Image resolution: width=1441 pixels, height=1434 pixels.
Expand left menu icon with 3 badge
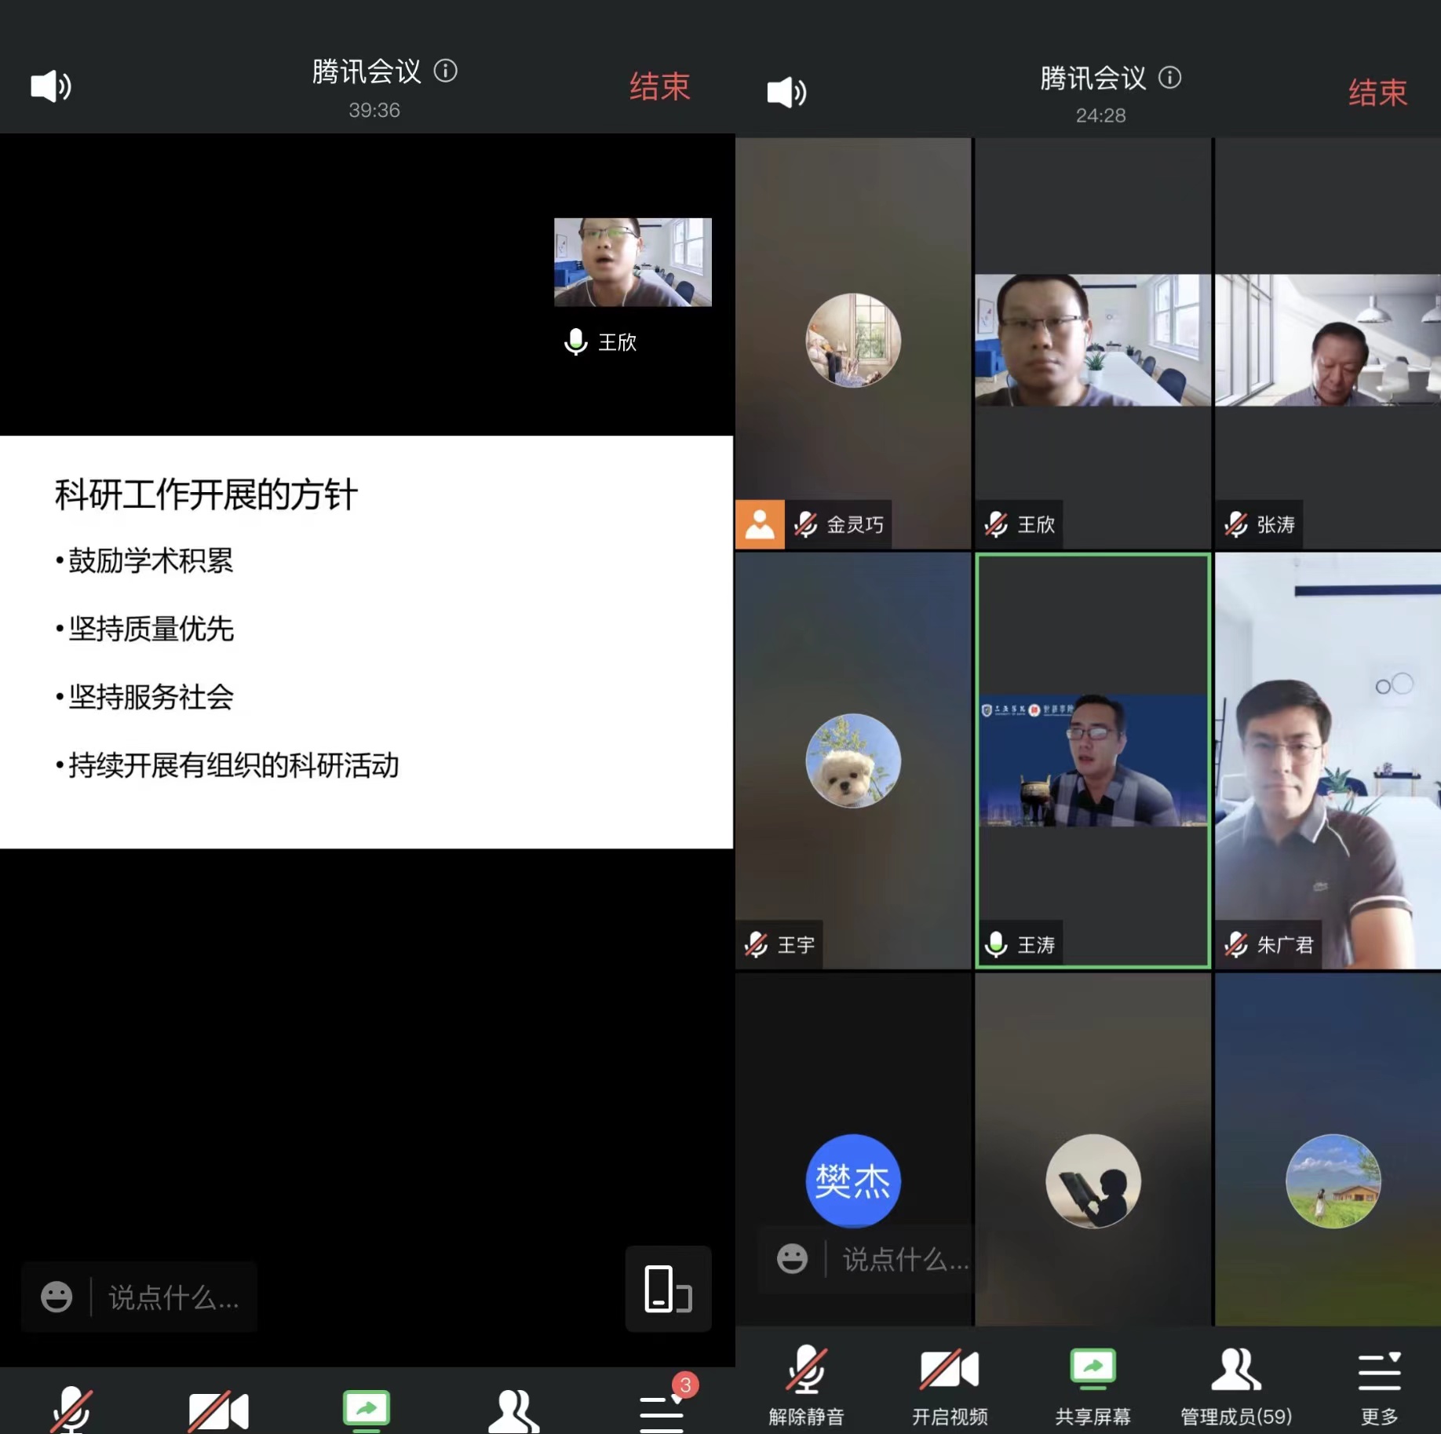coord(662,1410)
